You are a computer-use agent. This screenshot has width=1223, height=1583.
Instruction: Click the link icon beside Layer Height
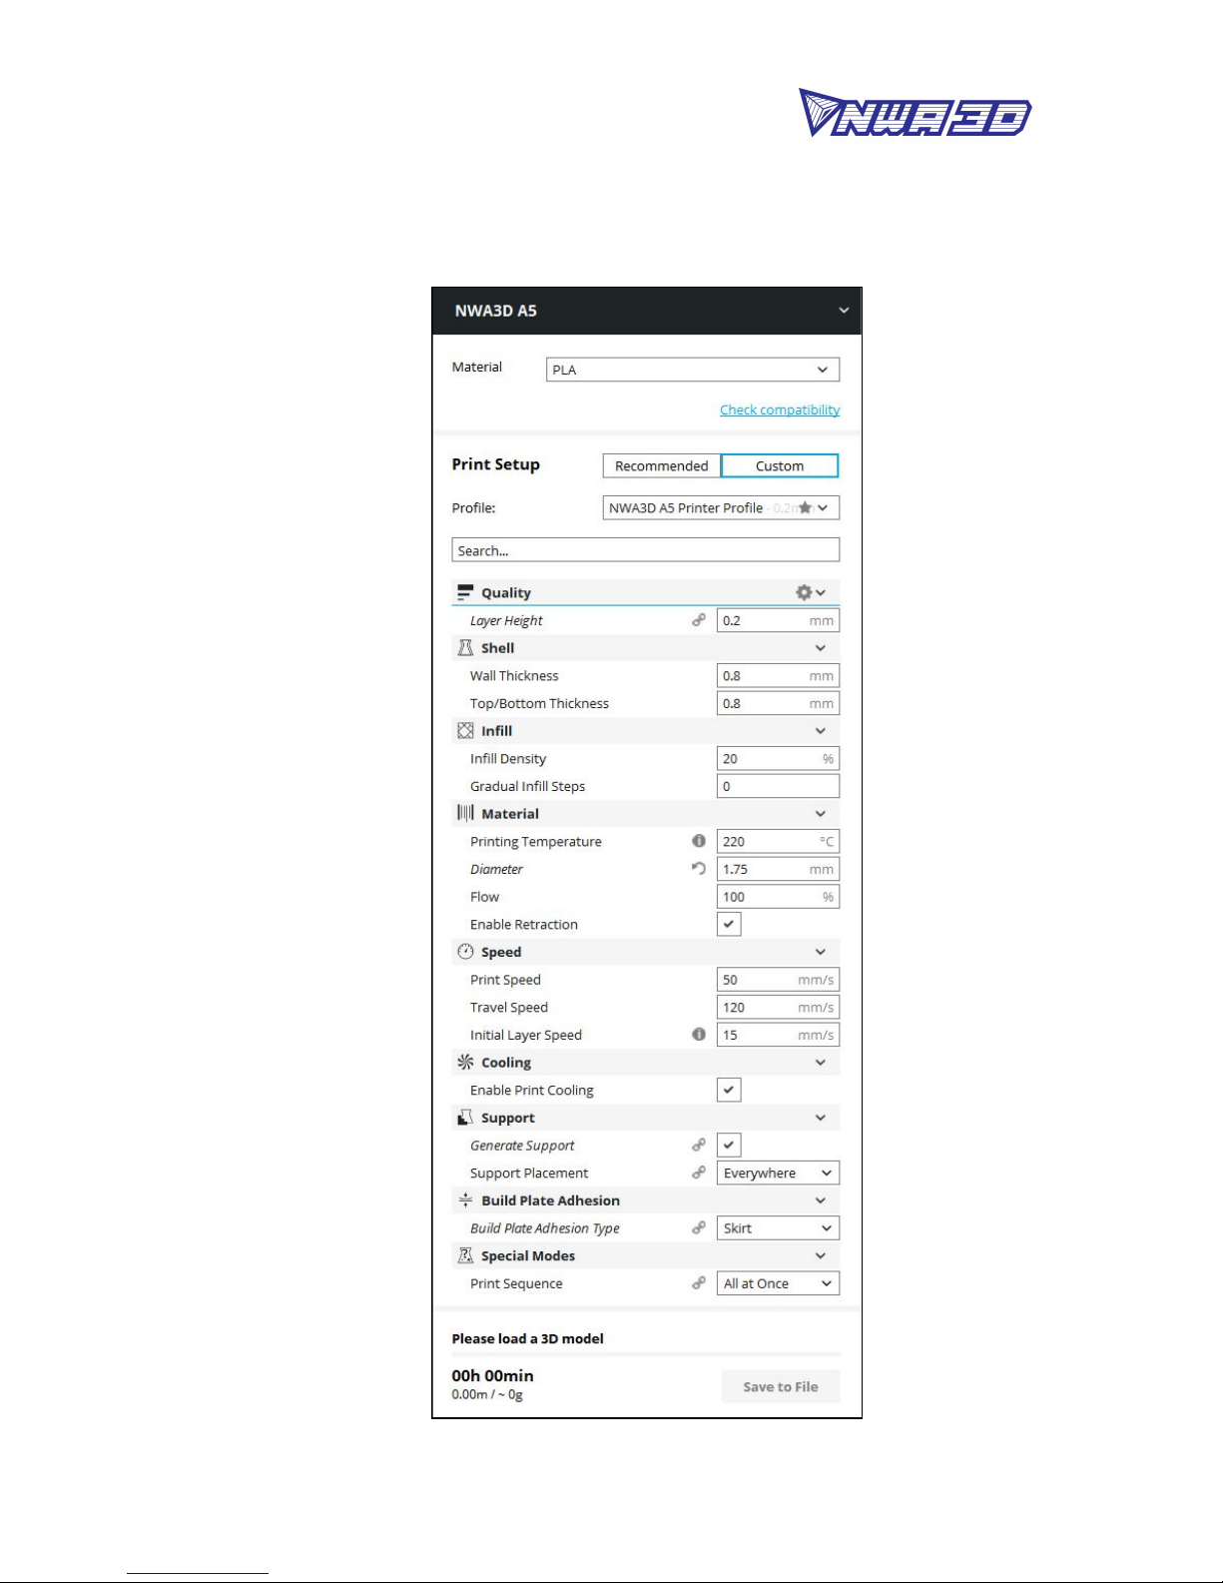[699, 620]
